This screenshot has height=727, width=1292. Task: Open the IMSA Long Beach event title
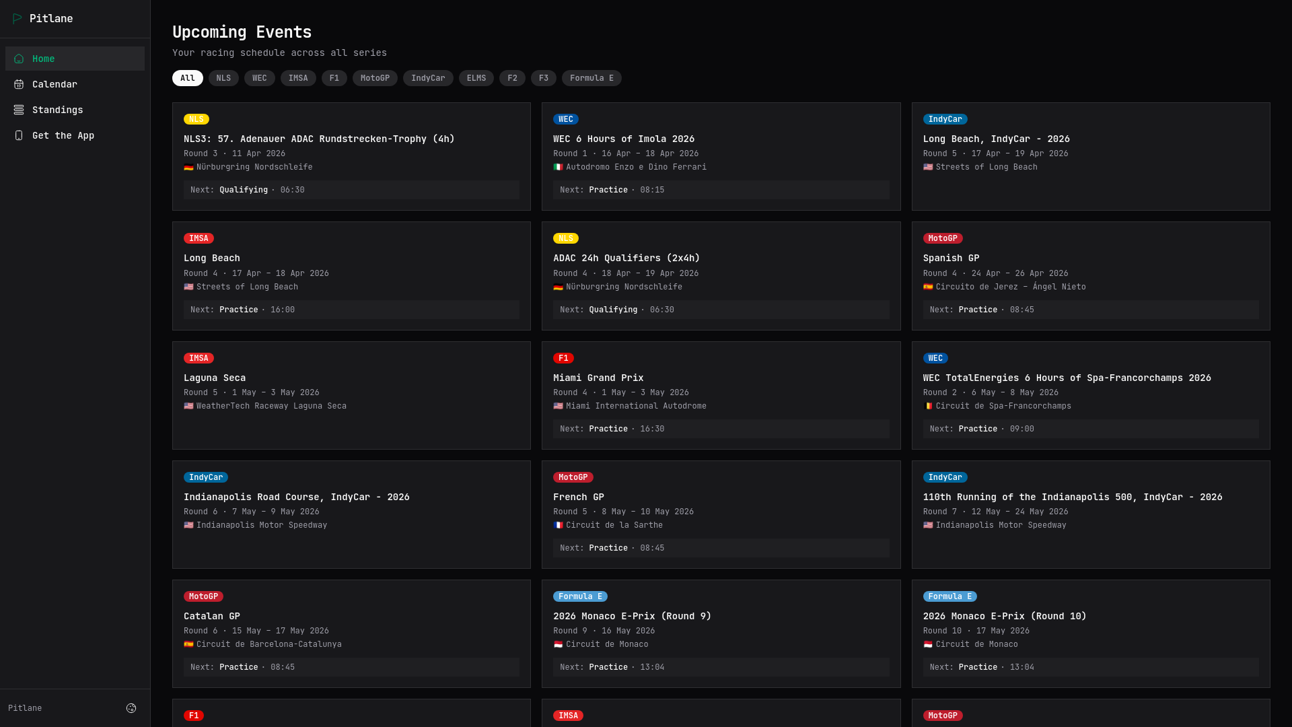212,258
